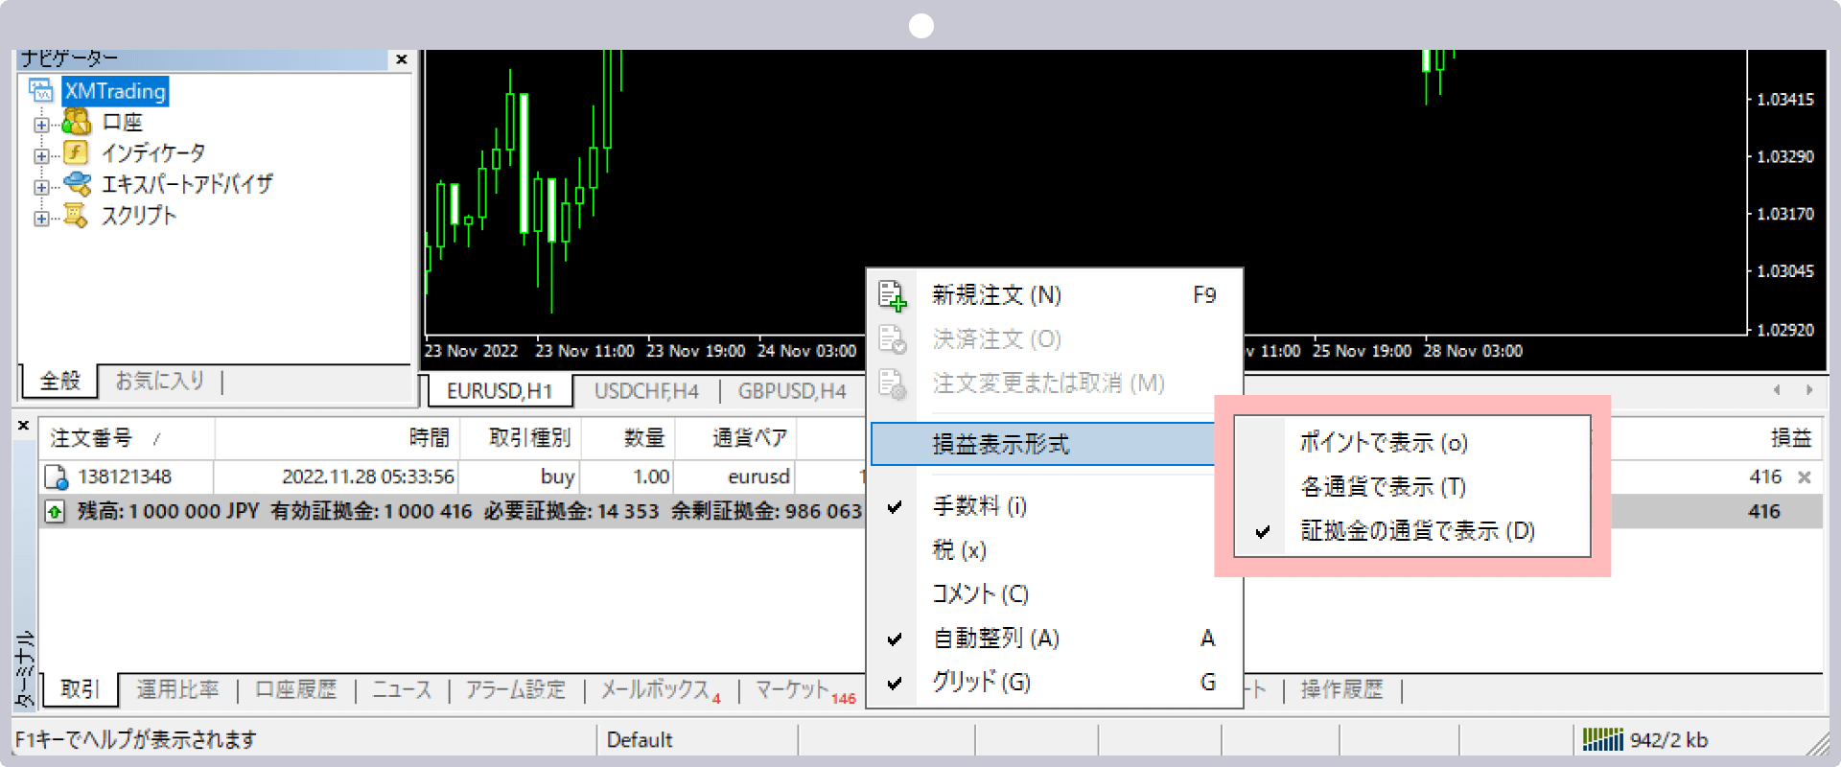
Task: Click the エキスパートアドバイザ icon
Action: point(77,183)
